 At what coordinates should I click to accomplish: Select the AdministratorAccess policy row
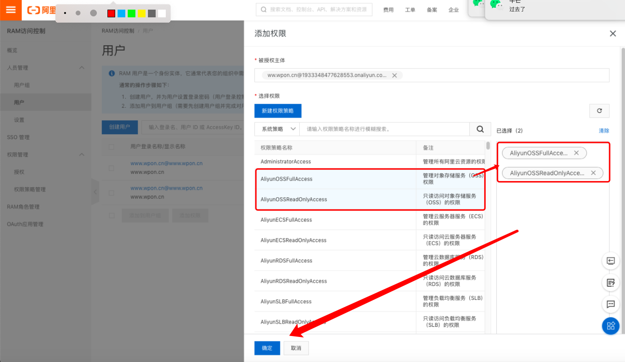[x=370, y=162]
